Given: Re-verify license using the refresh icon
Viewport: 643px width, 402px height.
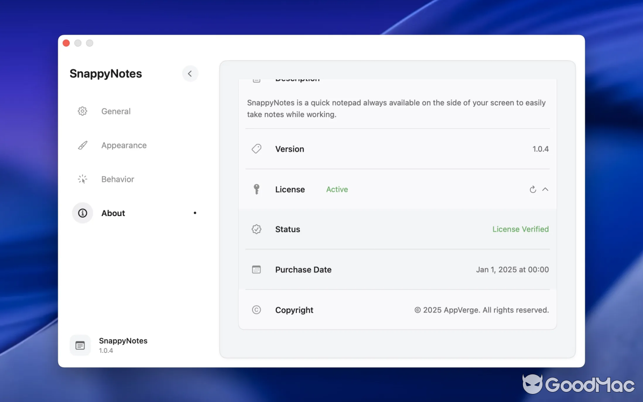Looking at the screenshot, I should pos(532,189).
